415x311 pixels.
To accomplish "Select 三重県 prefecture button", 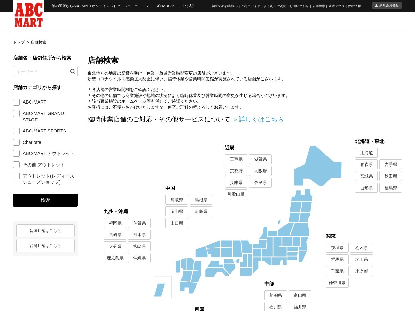I will 236,159.
